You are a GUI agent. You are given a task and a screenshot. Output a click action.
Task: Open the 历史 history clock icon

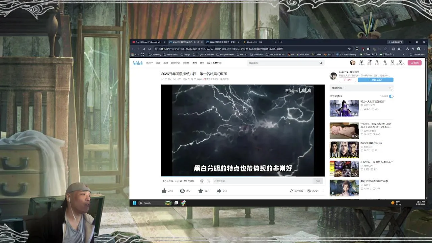pos(393,62)
